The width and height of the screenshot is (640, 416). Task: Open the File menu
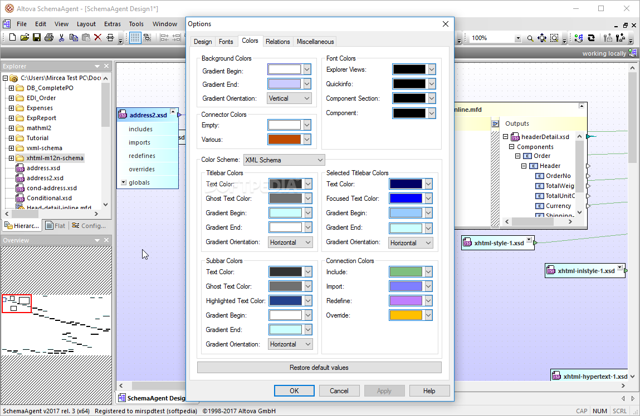click(22, 24)
